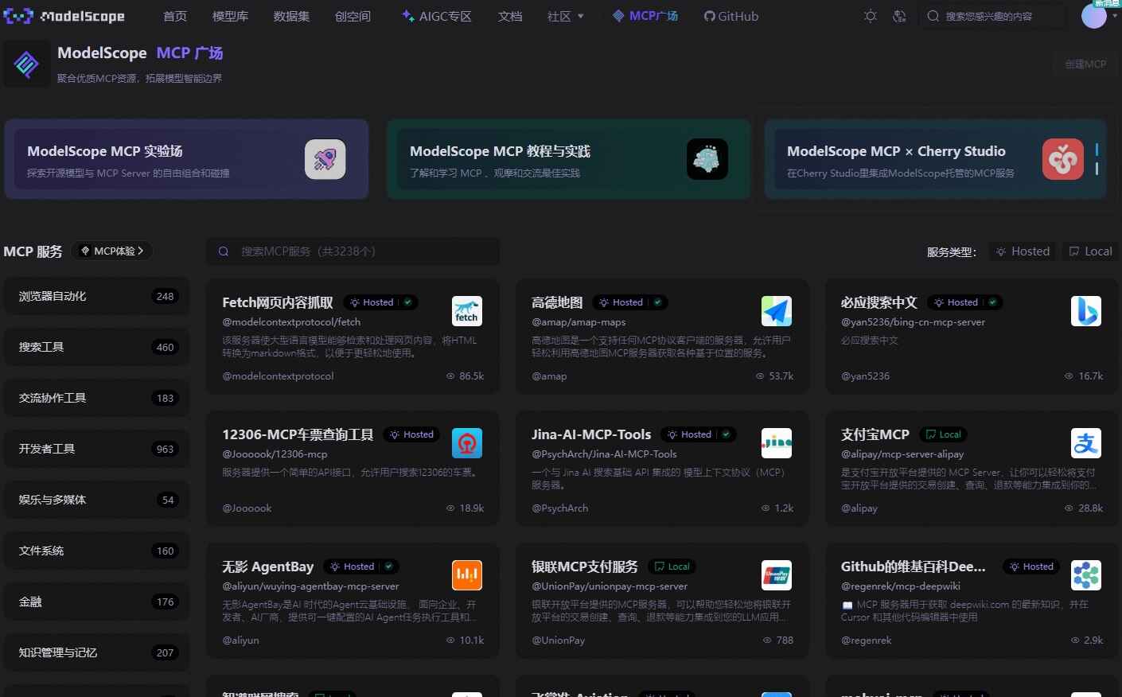Viewport: 1122px width, 697px height.
Task: Open the 文档 nav item
Action: 510,16
